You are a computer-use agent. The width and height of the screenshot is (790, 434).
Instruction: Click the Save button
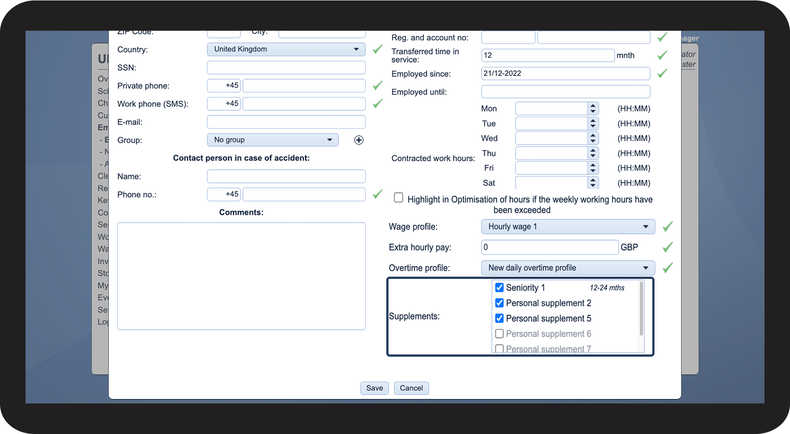(375, 388)
